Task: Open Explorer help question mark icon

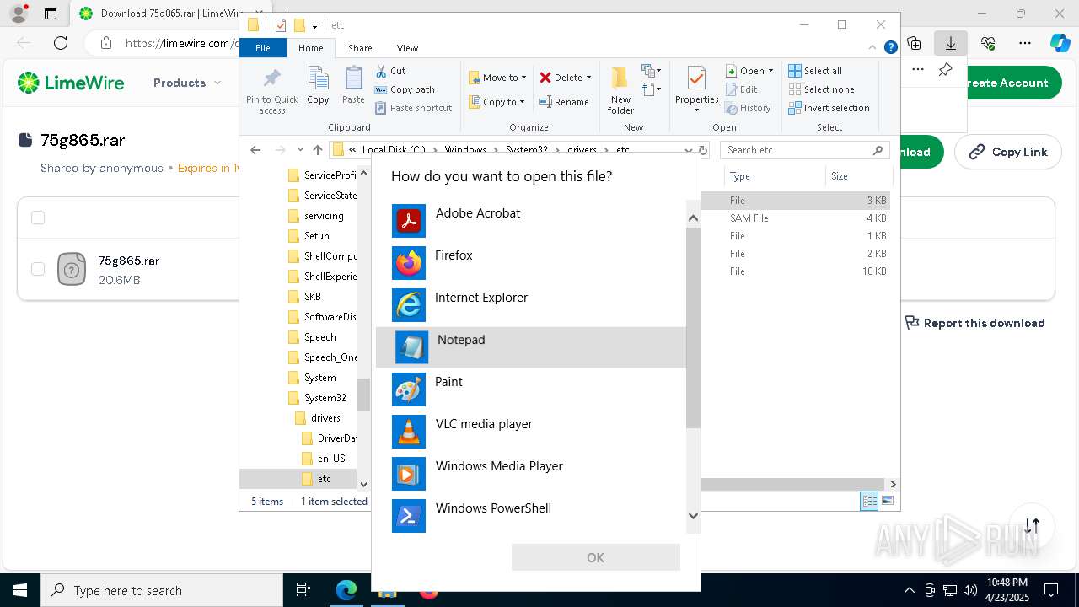Action: (890, 48)
